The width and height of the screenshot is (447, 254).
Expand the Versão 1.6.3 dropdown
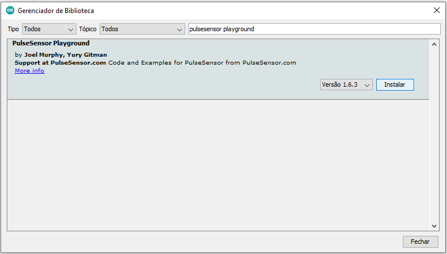tap(346, 85)
